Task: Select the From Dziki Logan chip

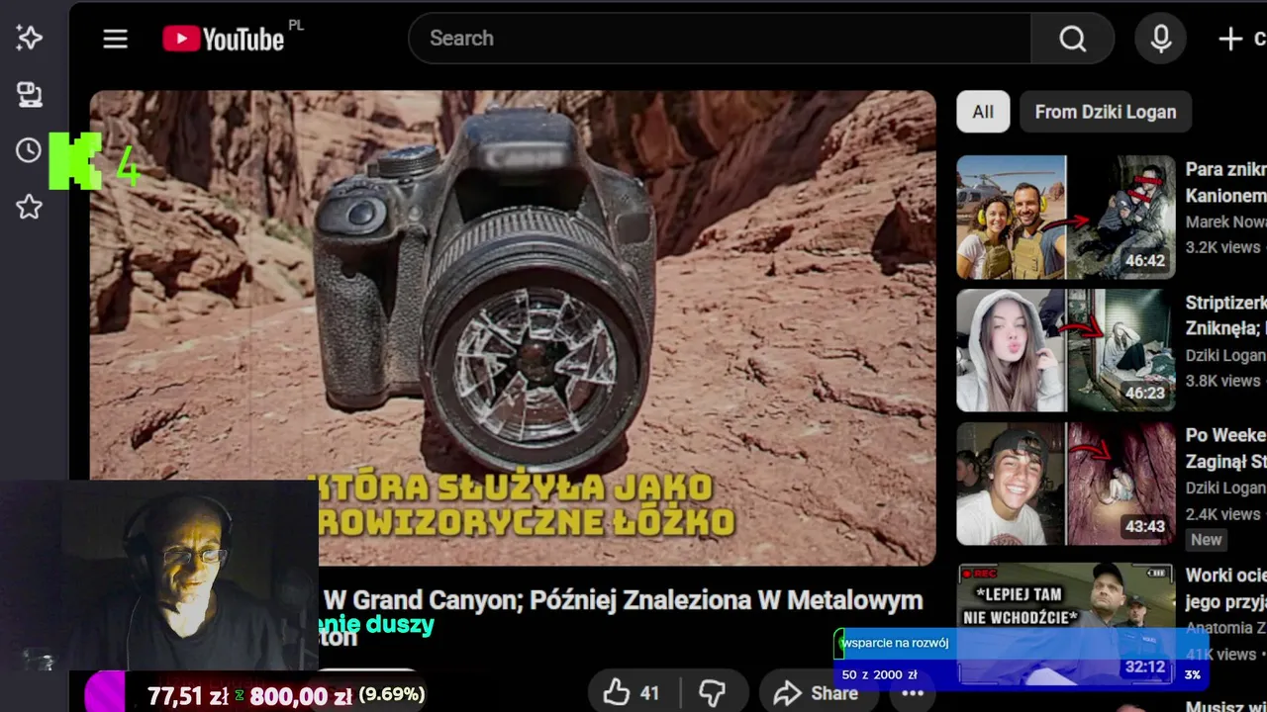Action: (x=1106, y=112)
